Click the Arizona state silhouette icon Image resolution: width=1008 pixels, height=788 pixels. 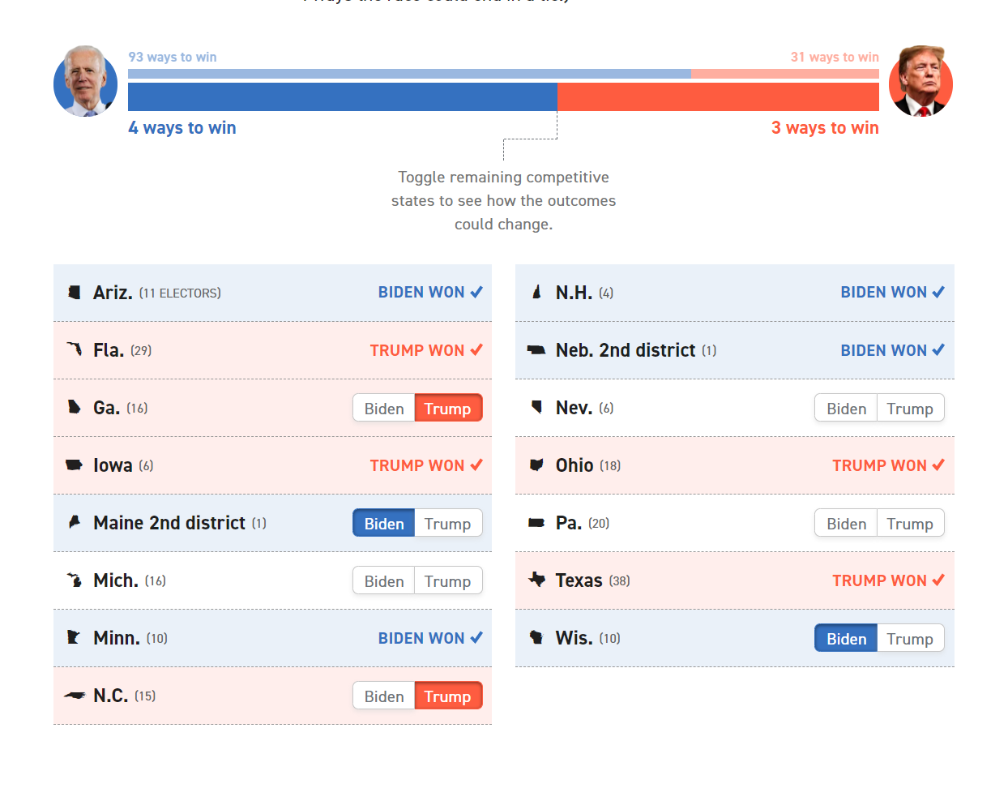tap(75, 293)
